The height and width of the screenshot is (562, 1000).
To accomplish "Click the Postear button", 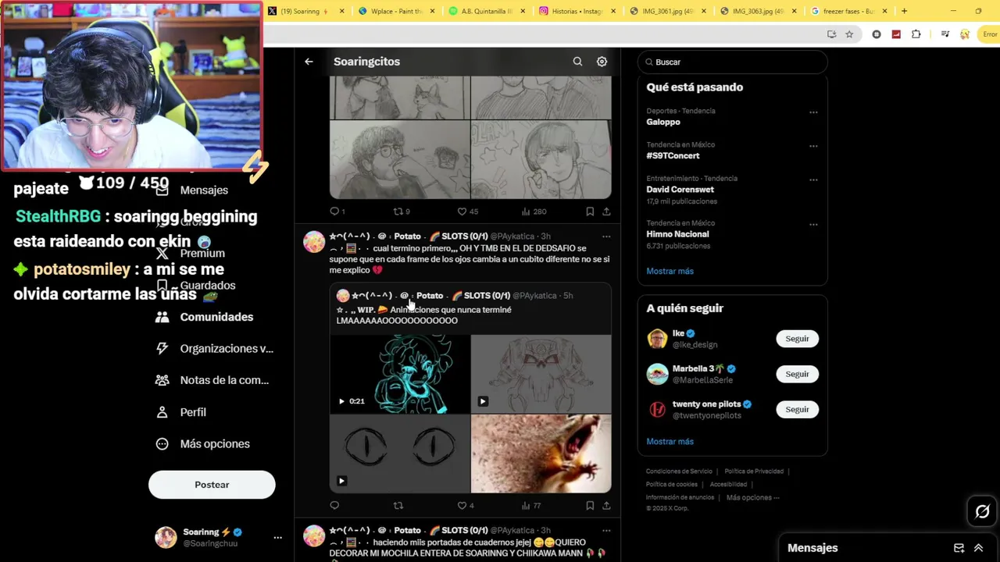I will pos(212,485).
